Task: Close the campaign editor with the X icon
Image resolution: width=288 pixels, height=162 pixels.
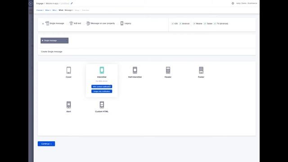Action: pos(31,4)
